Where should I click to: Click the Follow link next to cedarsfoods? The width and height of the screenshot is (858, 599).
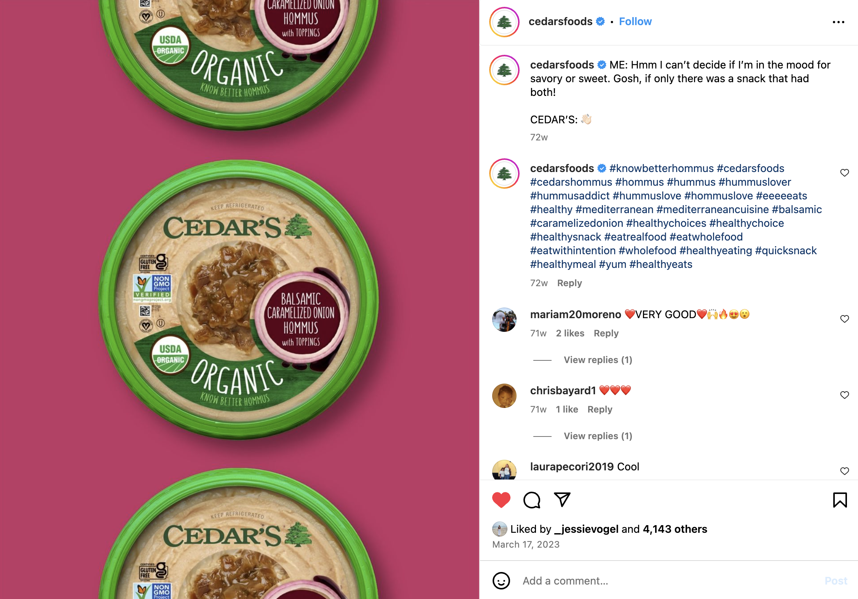[x=635, y=22]
